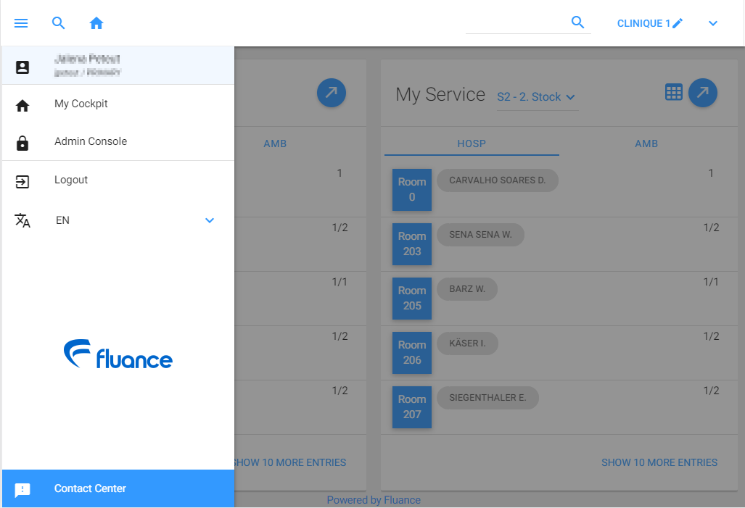Image resolution: width=745 pixels, height=508 pixels.
Task: Click the search icon beside the hamburger menu
Action: point(59,23)
